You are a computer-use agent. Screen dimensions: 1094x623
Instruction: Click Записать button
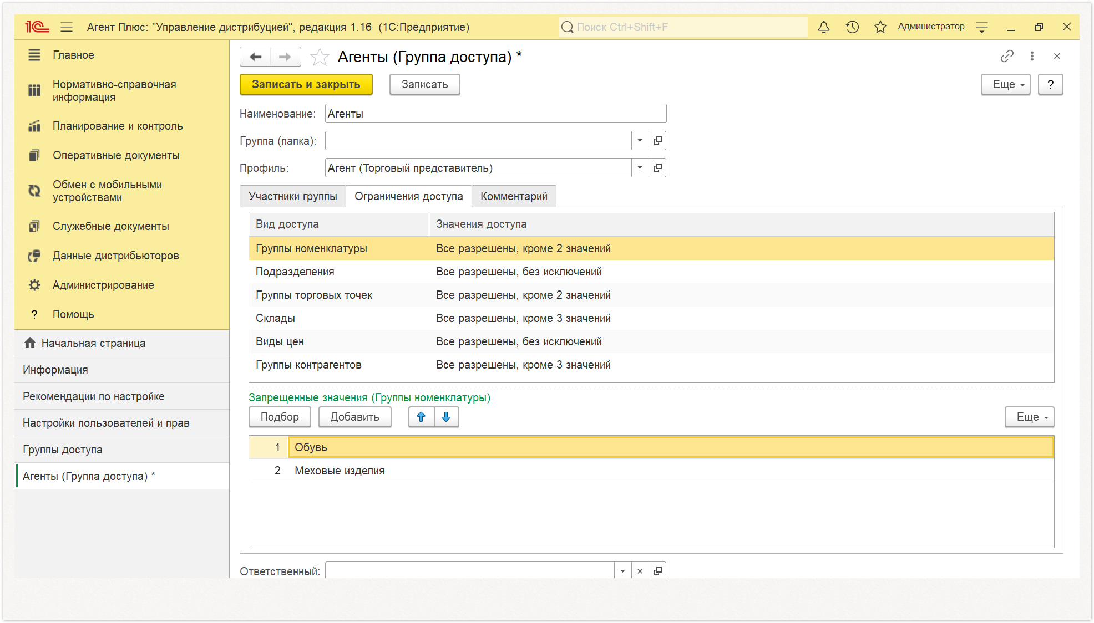pos(424,84)
